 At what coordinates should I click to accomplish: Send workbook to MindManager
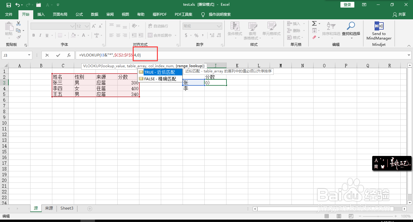point(379,30)
